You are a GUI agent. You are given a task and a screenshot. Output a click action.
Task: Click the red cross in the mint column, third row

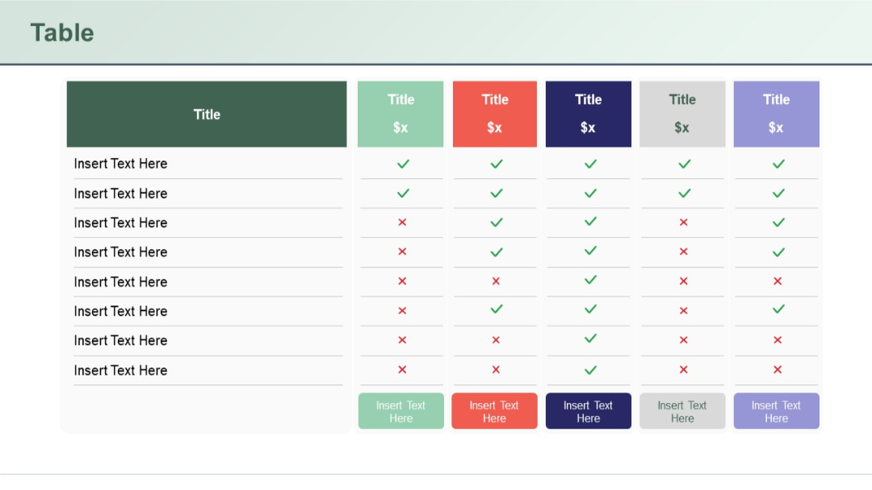pos(401,222)
